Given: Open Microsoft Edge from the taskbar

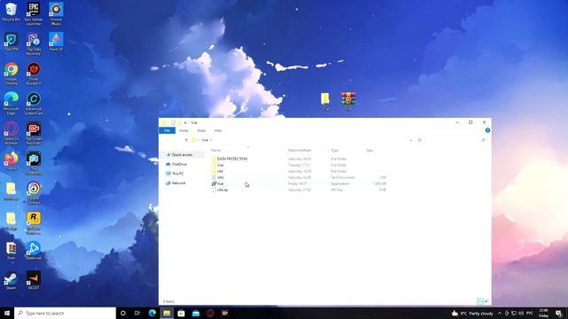Looking at the screenshot, I should pos(152,313).
